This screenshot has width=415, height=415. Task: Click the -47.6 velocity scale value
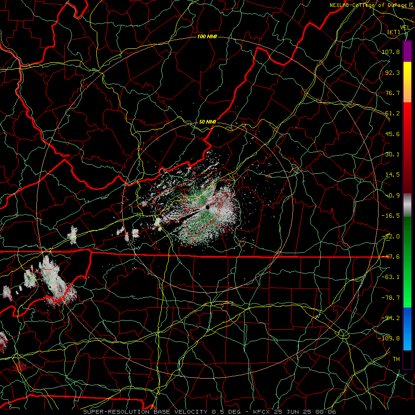click(x=391, y=257)
